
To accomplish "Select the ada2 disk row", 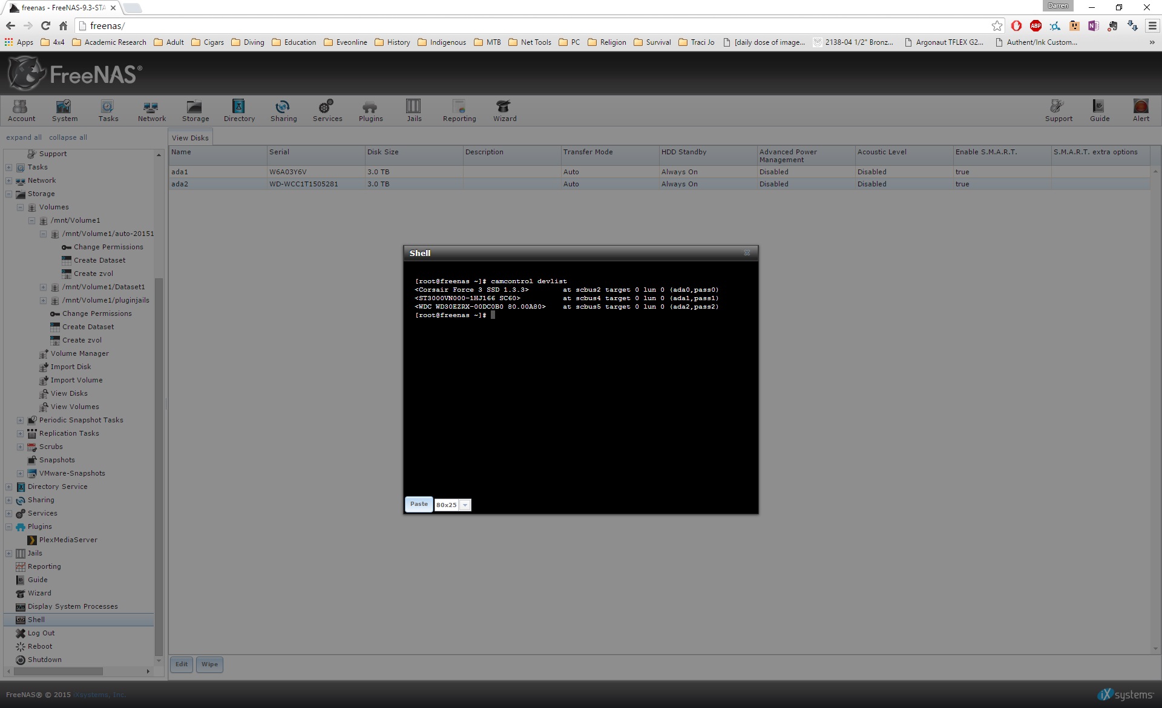I will click(x=659, y=184).
